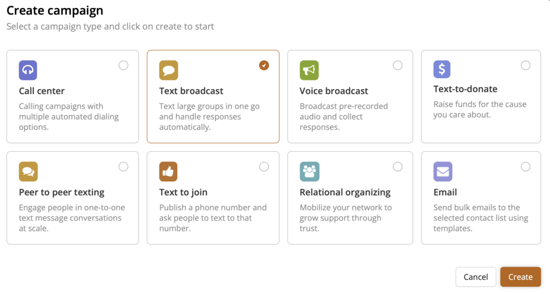
Task: Choose the Text to join radio option
Action: click(264, 167)
